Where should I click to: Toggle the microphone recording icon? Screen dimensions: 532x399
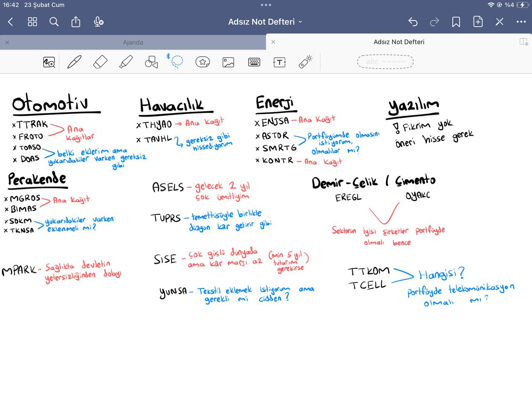tap(99, 22)
